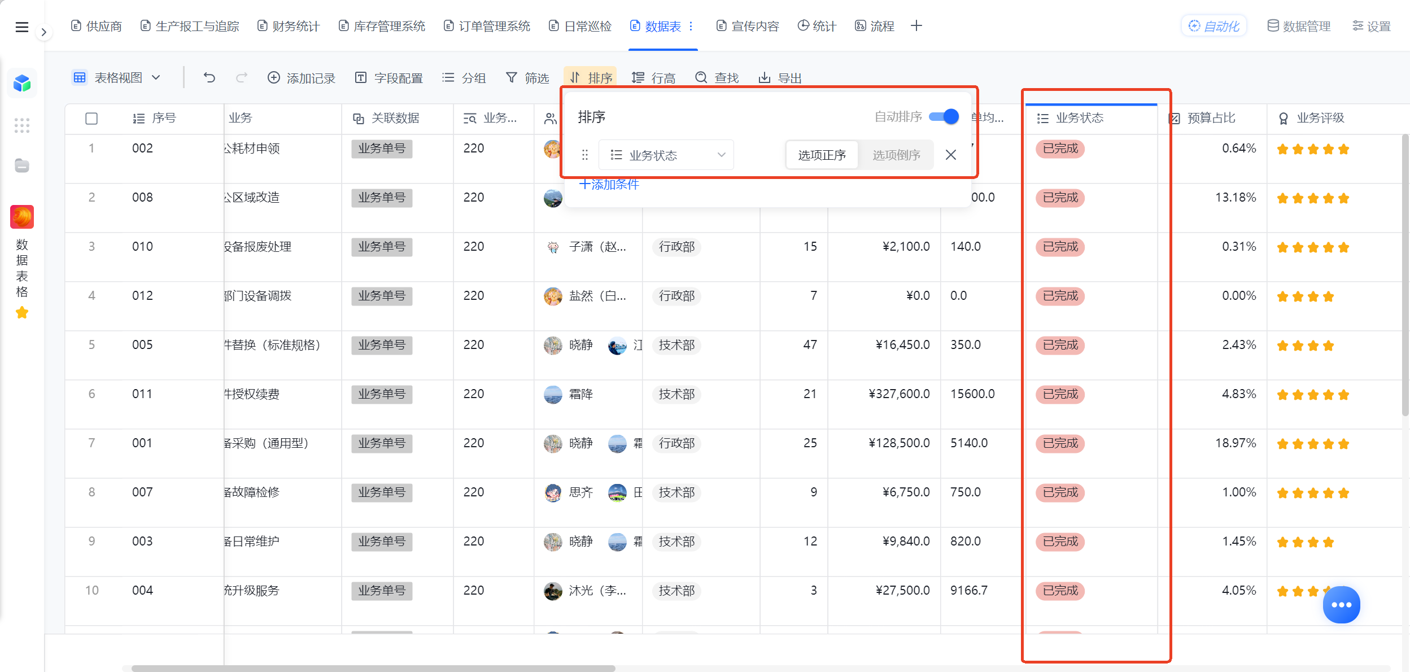Click 18.97% budget cell

(x=1235, y=443)
